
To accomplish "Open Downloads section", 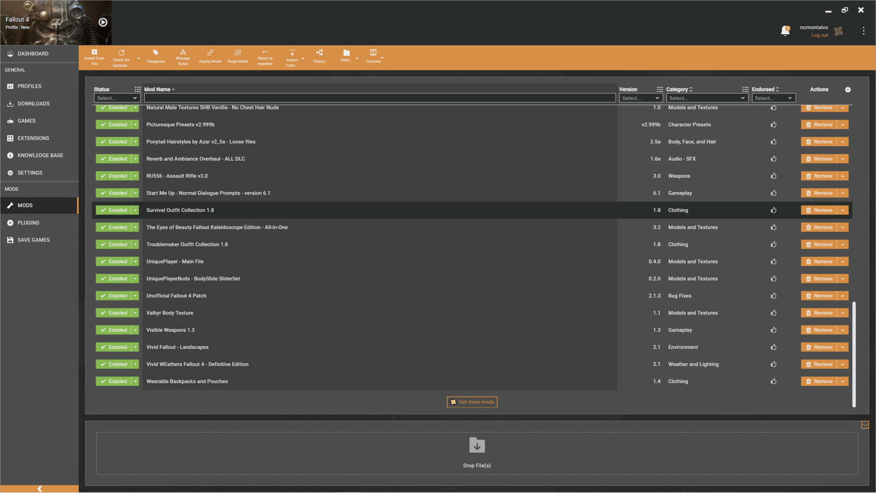I will (x=39, y=104).
